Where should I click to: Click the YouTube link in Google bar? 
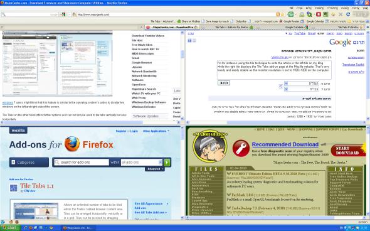300,33
